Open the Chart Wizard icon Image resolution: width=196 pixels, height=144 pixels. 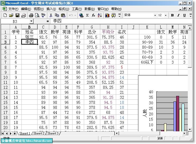click(x=107, y=15)
